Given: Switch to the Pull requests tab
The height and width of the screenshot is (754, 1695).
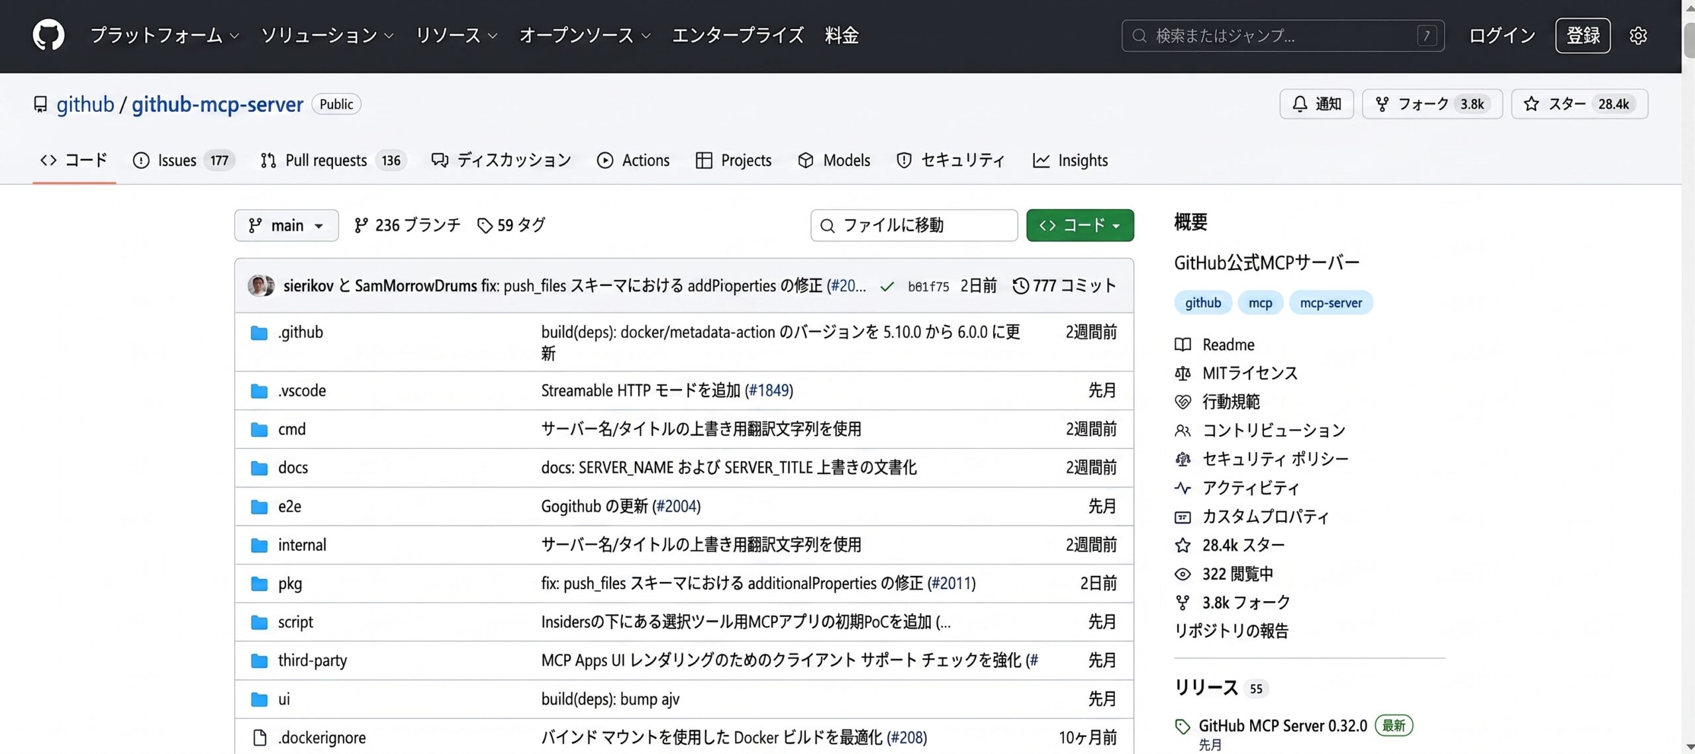Looking at the screenshot, I should tap(333, 160).
